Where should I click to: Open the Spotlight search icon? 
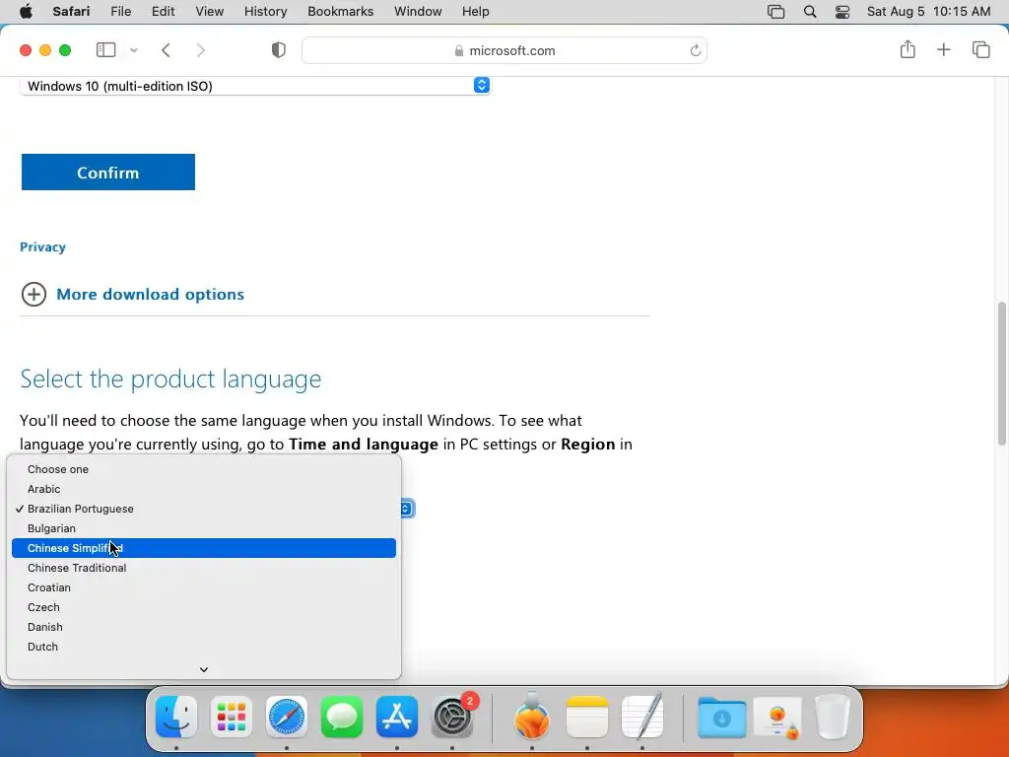point(810,12)
